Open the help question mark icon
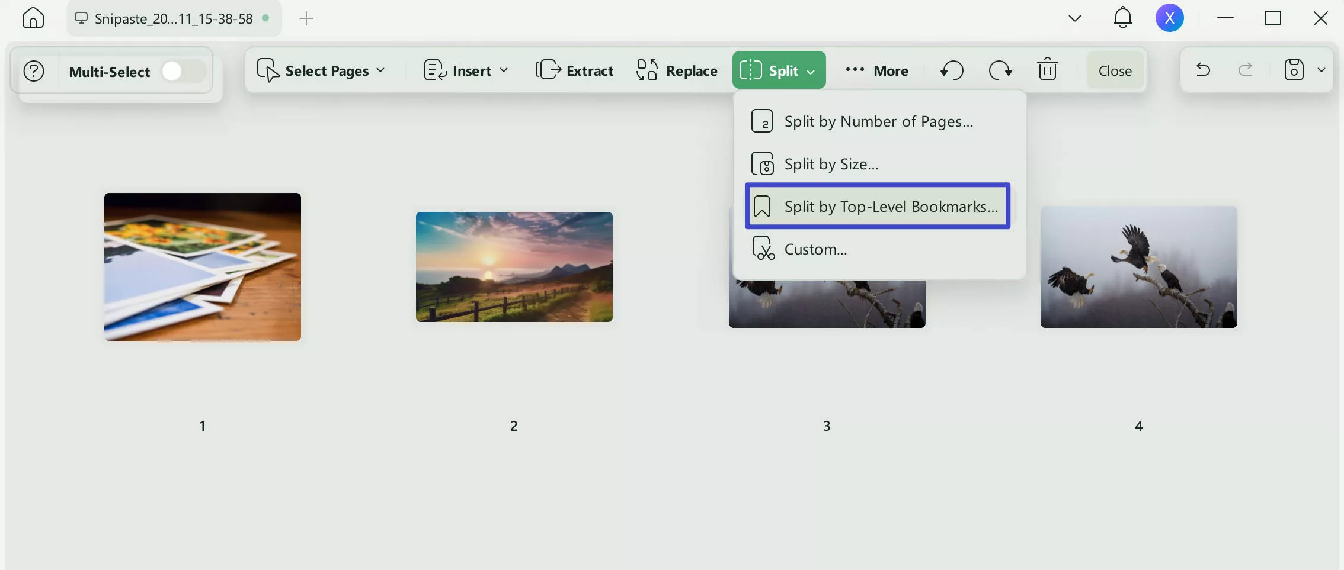This screenshot has width=1344, height=570. [x=34, y=72]
